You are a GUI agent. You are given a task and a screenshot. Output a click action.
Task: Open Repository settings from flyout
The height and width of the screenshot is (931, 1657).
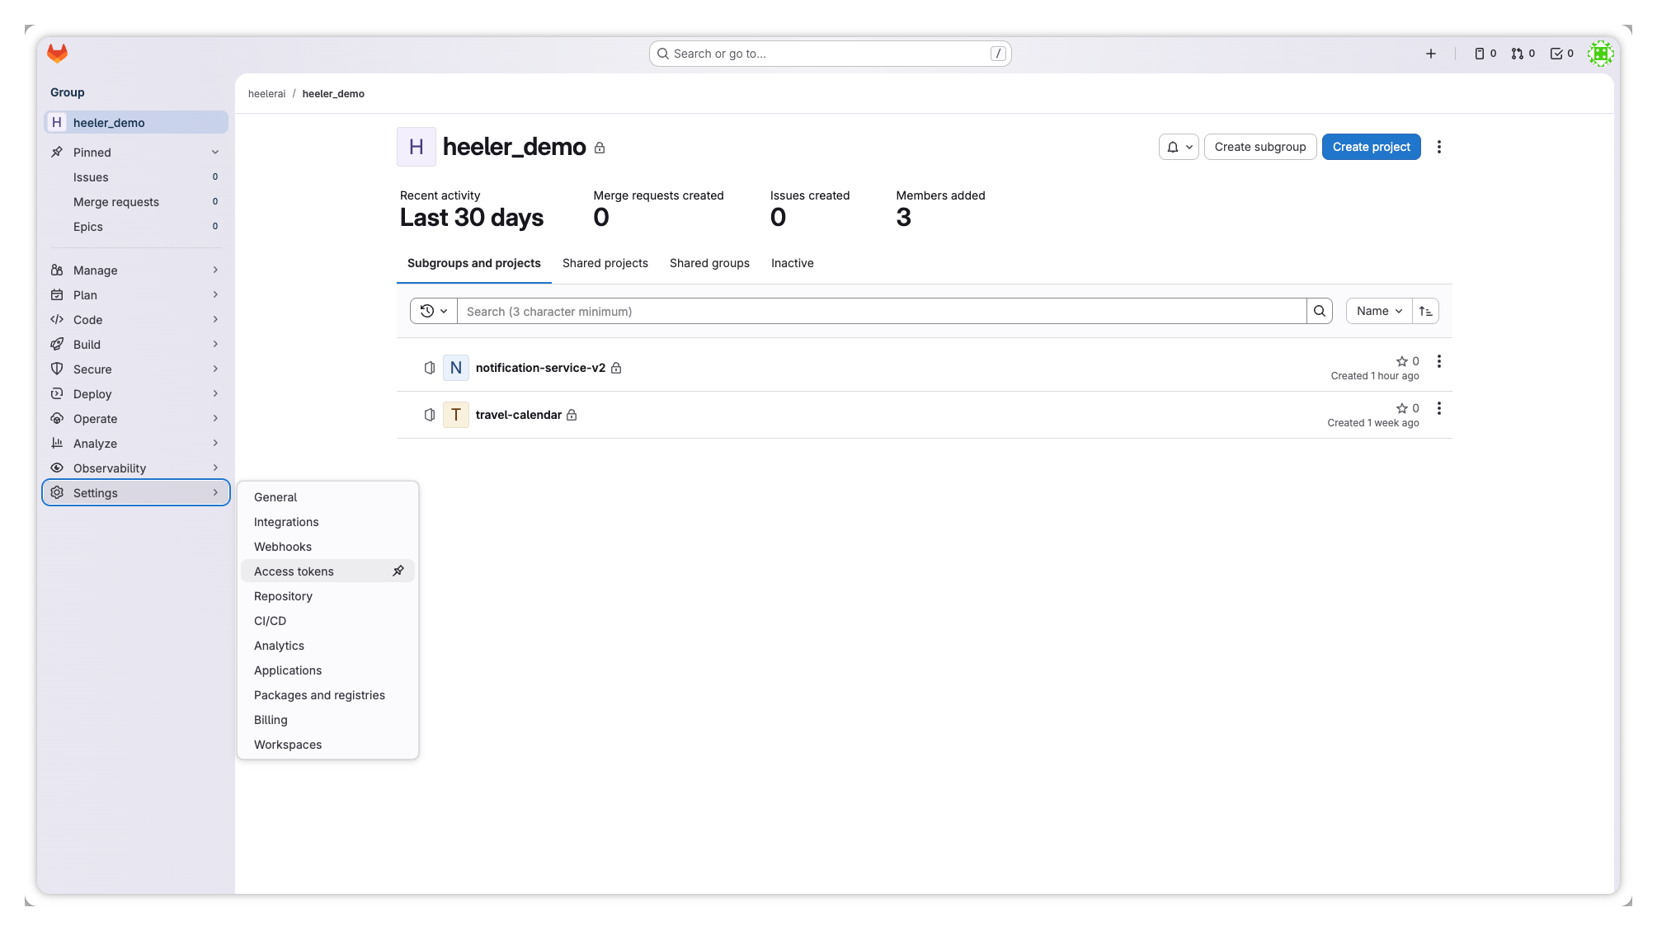[x=327, y=596]
